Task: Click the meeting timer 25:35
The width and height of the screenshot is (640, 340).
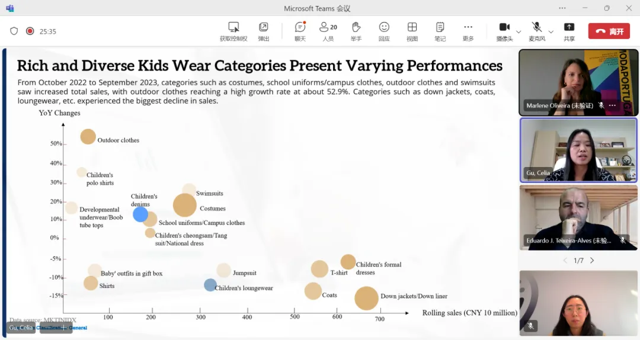Action: click(48, 31)
